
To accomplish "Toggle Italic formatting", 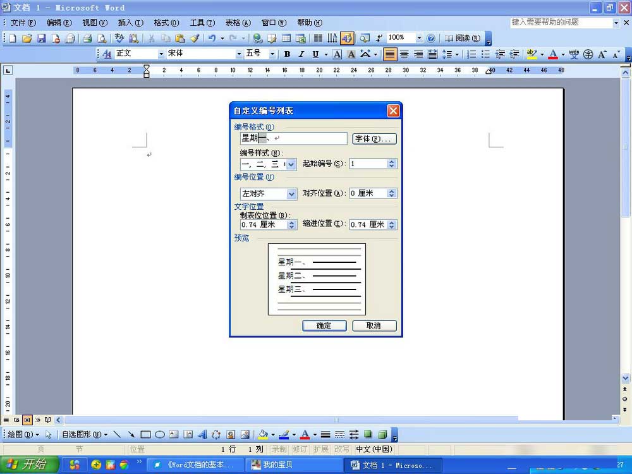I will [x=301, y=54].
